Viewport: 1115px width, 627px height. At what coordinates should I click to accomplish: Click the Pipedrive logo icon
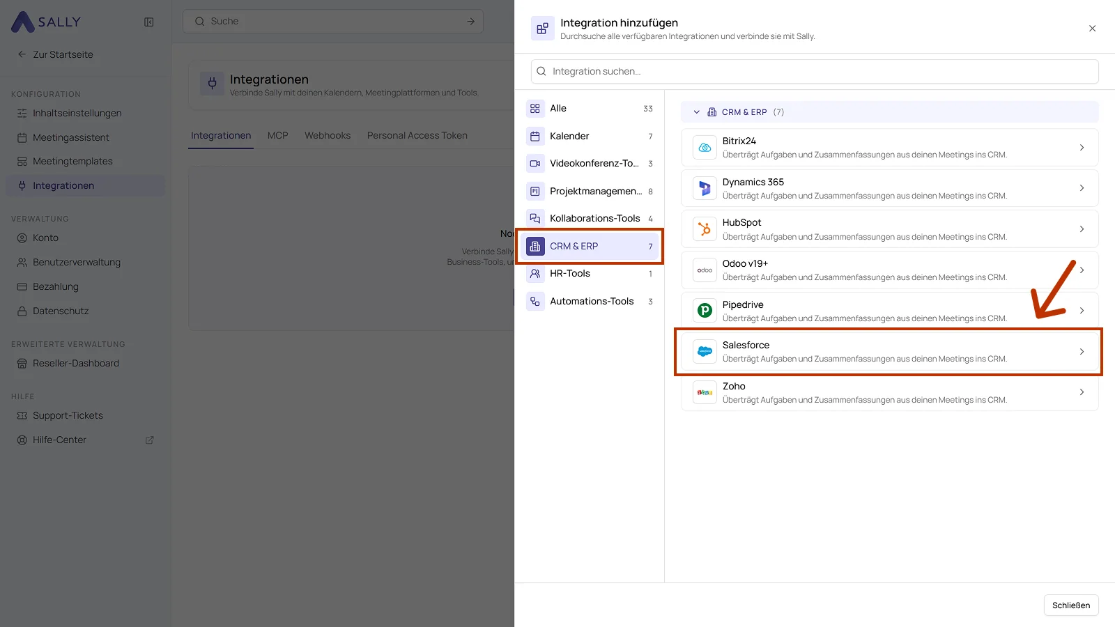pyautogui.click(x=705, y=311)
